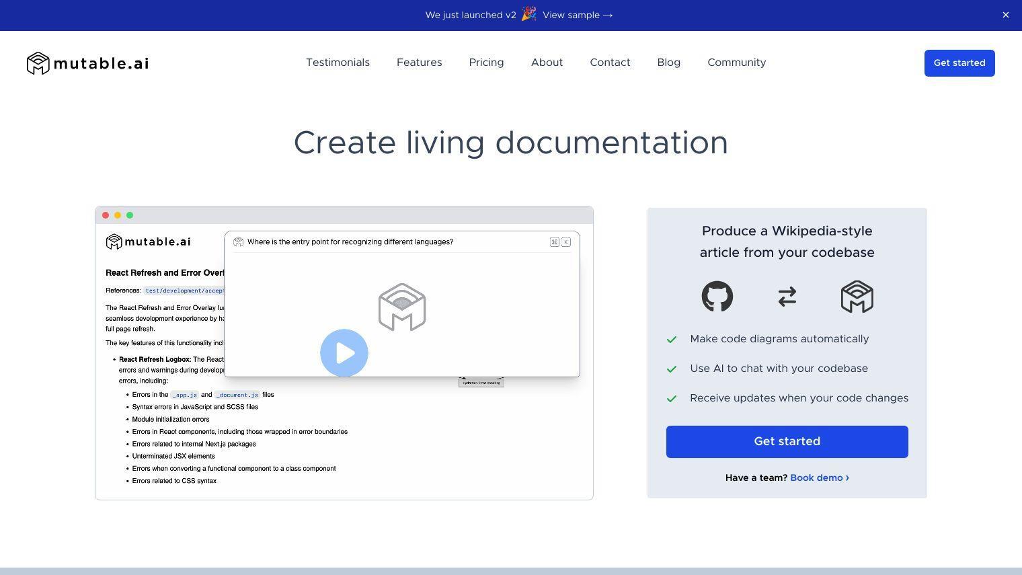
Task: Click 'Syntax errors in JavaScript and SCSS files'
Action: (195, 407)
